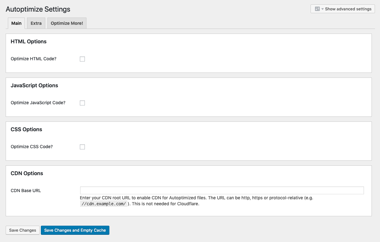The width and height of the screenshot is (380, 242).
Task: Click the "CDN Base URL" label
Action: [x=26, y=191]
